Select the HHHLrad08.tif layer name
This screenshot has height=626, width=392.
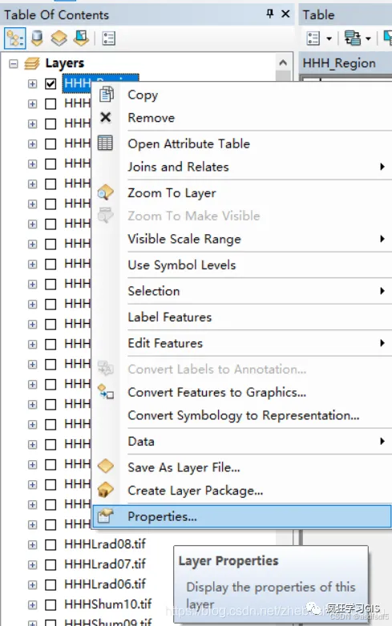pos(105,543)
